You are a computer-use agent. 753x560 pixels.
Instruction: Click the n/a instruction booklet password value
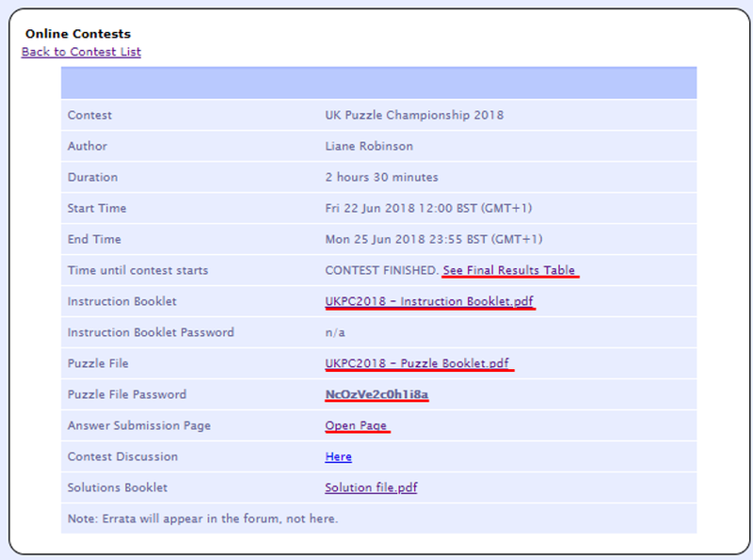click(x=335, y=332)
